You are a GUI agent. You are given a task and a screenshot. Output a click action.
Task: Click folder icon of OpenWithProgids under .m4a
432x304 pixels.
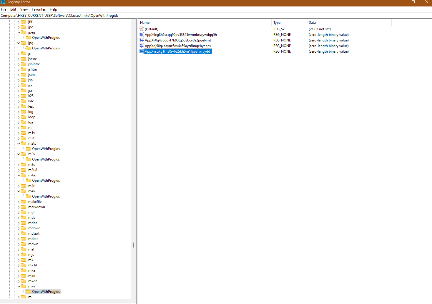tap(28, 181)
